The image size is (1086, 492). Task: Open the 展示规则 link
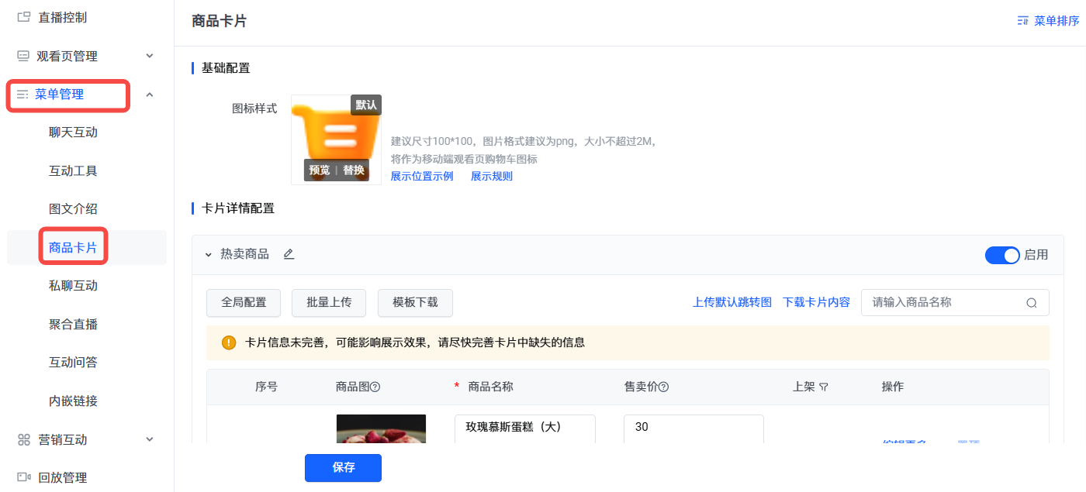492,176
